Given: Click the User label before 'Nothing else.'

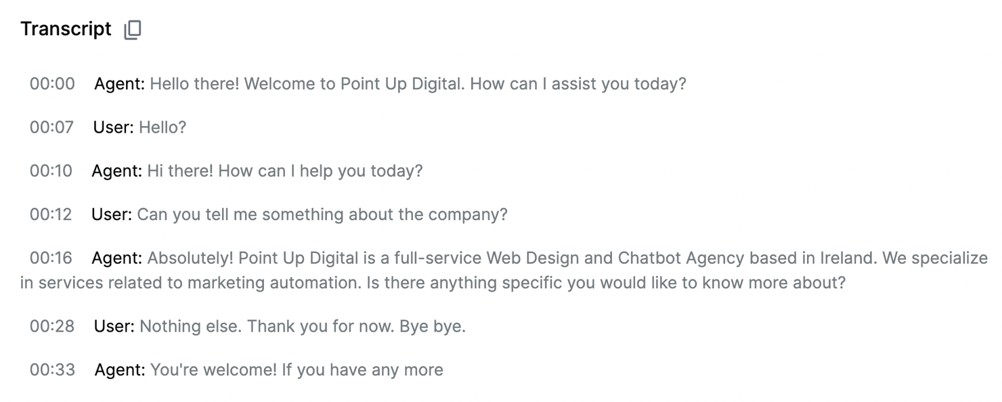Looking at the screenshot, I should [114, 326].
